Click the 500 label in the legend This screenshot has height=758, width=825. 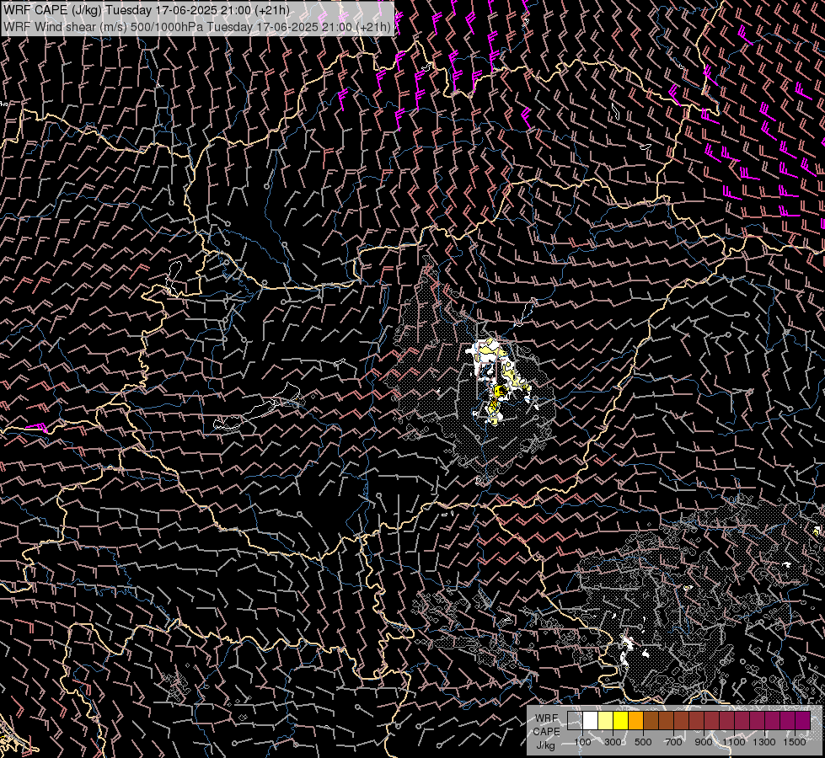click(x=643, y=742)
